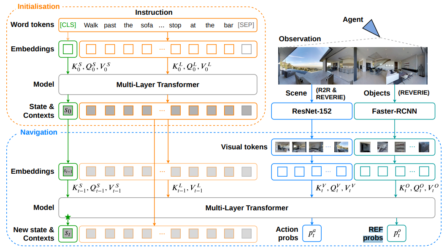Image resolution: width=447 pixels, height=249 pixels.
Task: Click the green [CLS] word token
Action: (x=68, y=25)
